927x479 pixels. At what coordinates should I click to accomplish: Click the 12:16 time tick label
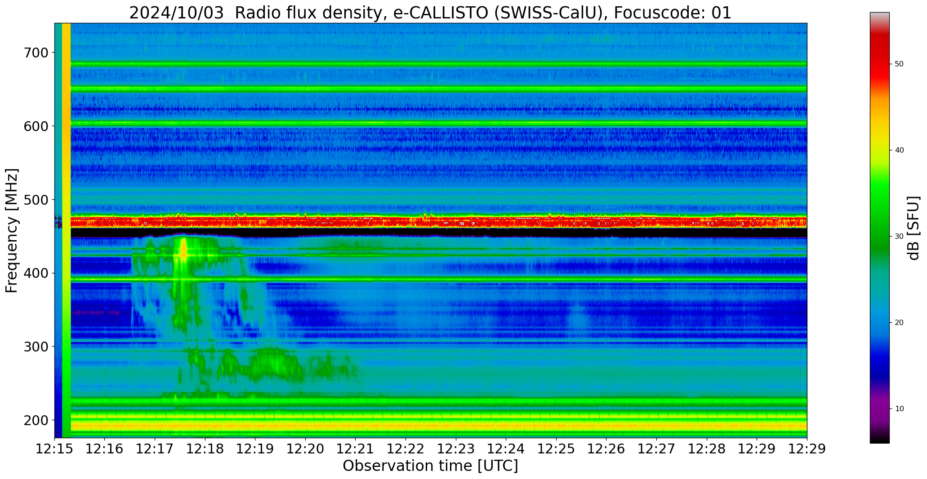105,449
